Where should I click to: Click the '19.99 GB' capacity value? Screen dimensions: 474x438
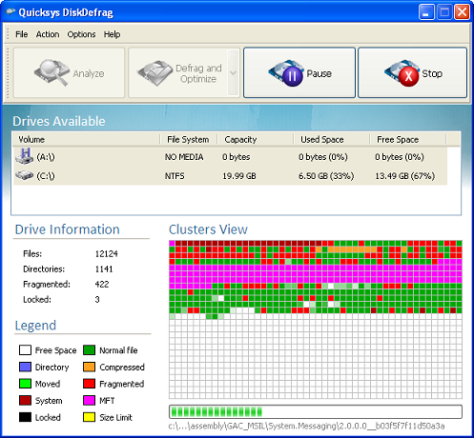click(239, 176)
